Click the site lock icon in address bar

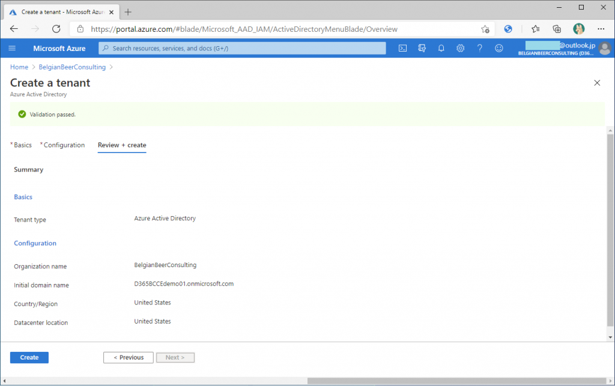click(x=80, y=29)
